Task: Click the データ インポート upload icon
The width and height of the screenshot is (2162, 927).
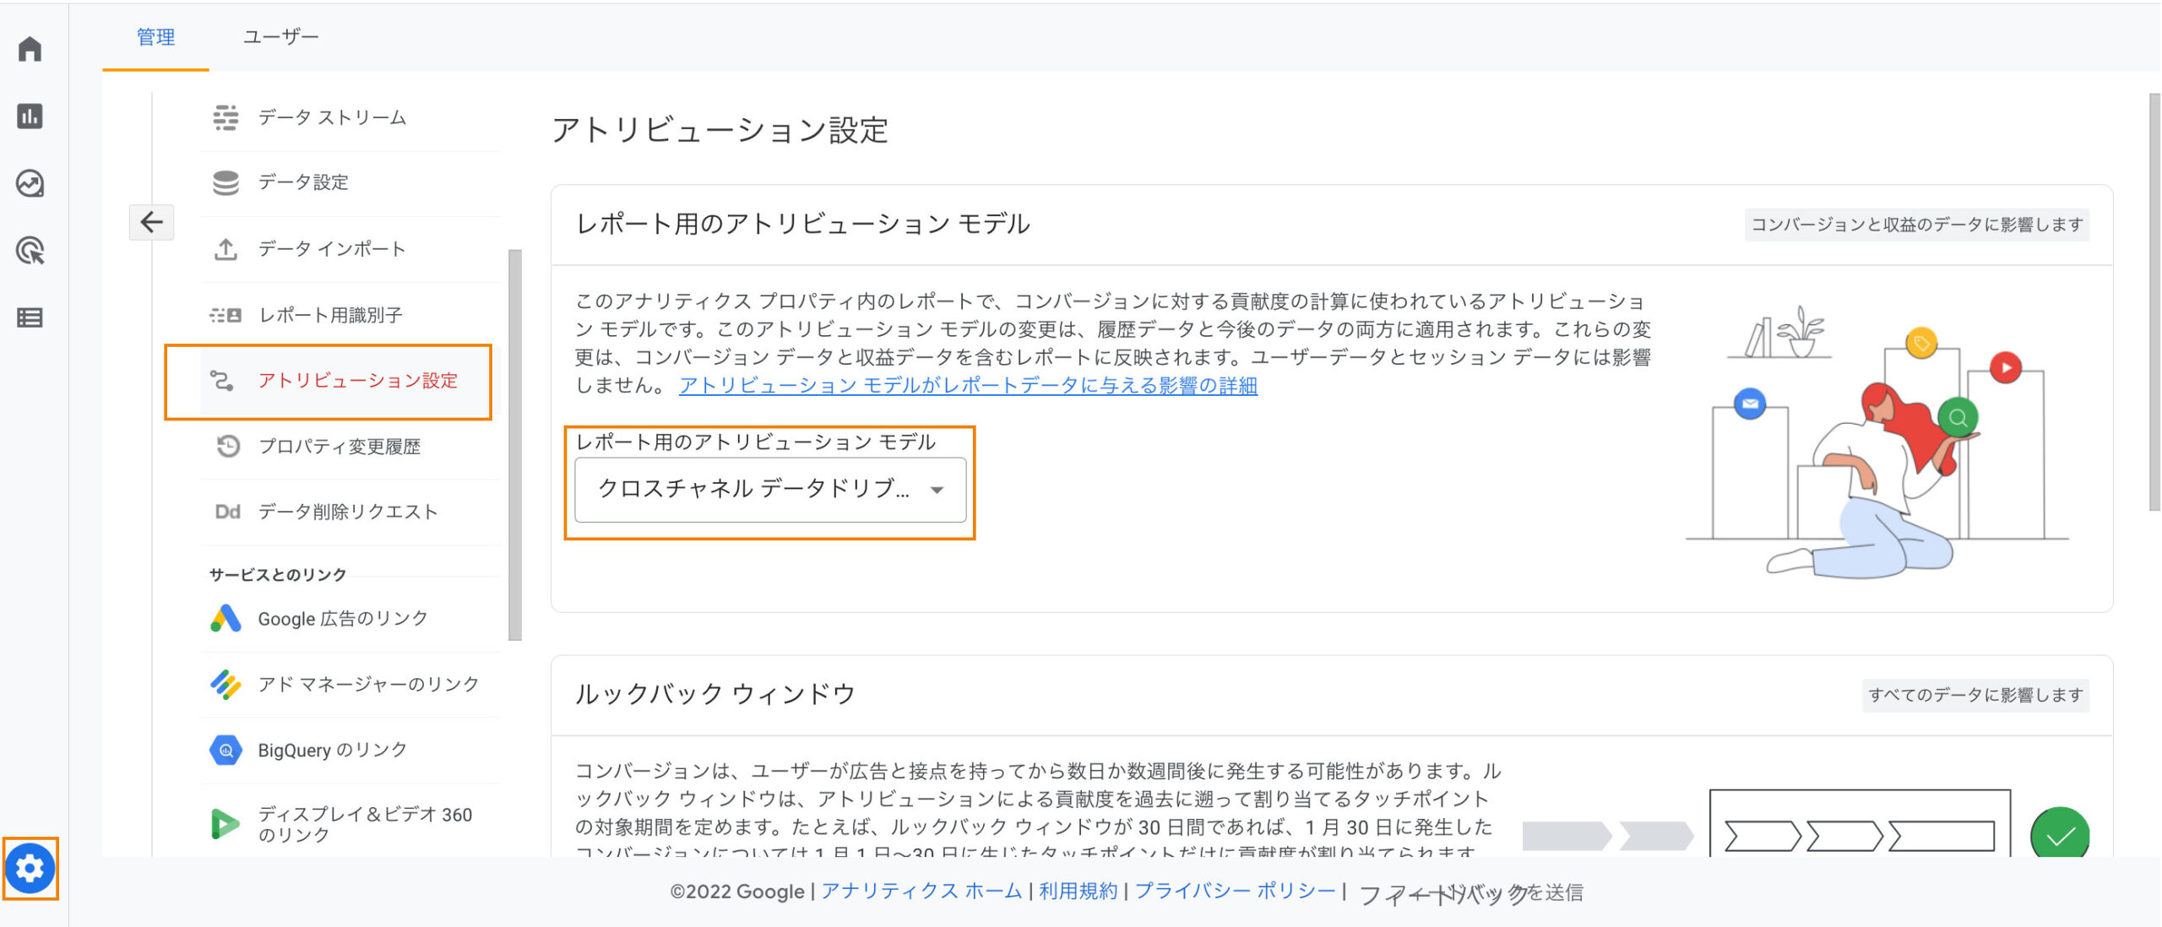Action: (225, 249)
